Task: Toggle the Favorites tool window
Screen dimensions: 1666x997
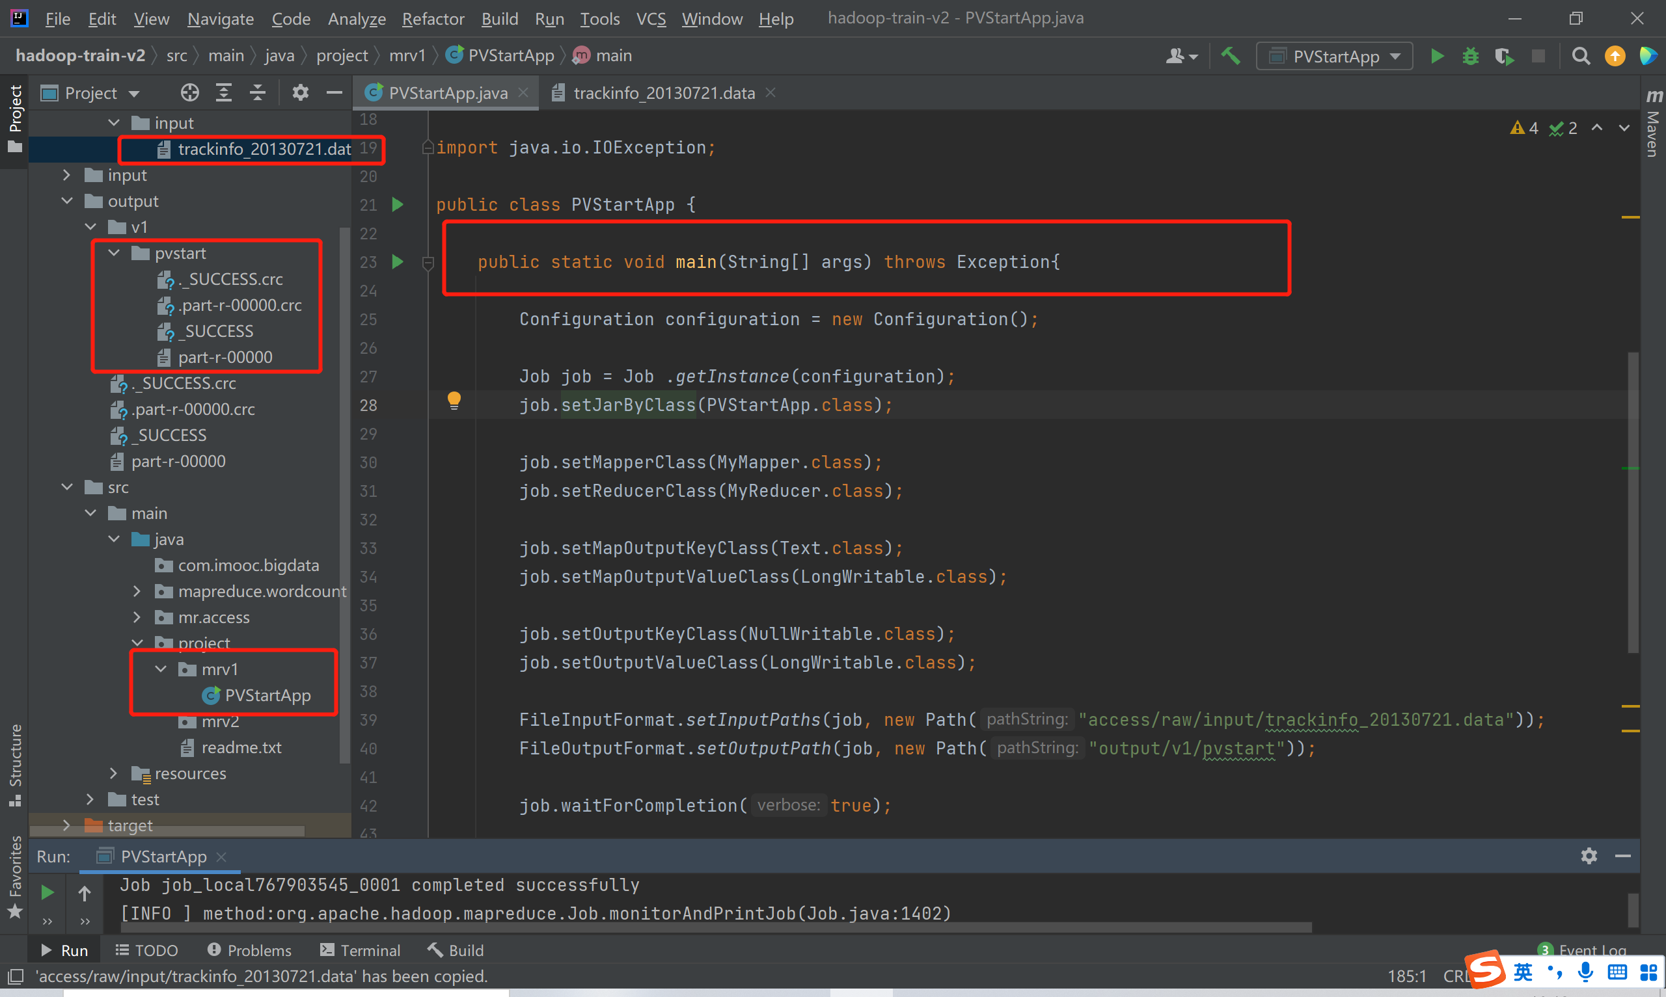Action: tap(15, 875)
